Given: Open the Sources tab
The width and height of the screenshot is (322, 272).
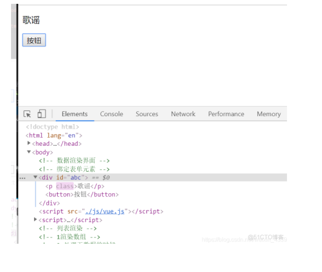Looking at the screenshot, I should 147,114.
